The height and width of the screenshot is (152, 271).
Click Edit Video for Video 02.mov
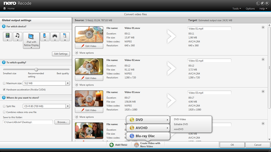coord(89,78)
